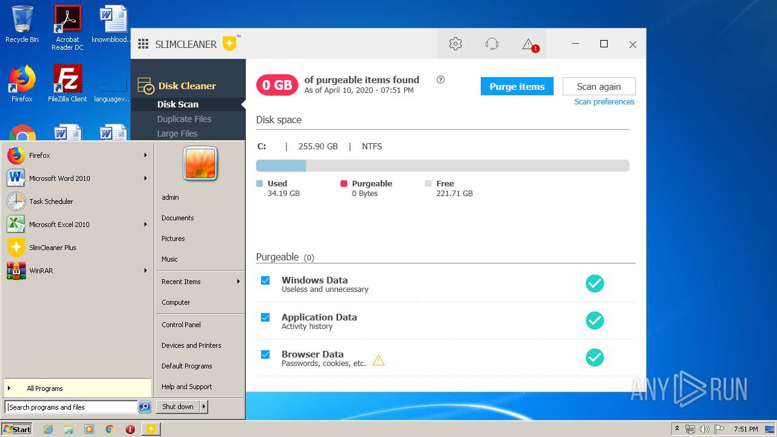Uncheck the Application Data checkbox
Image resolution: width=777 pixels, height=437 pixels.
tap(265, 317)
